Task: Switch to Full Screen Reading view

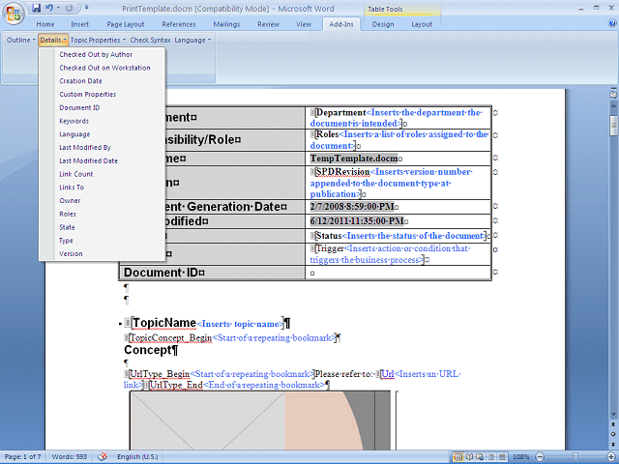Action: (469, 457)
